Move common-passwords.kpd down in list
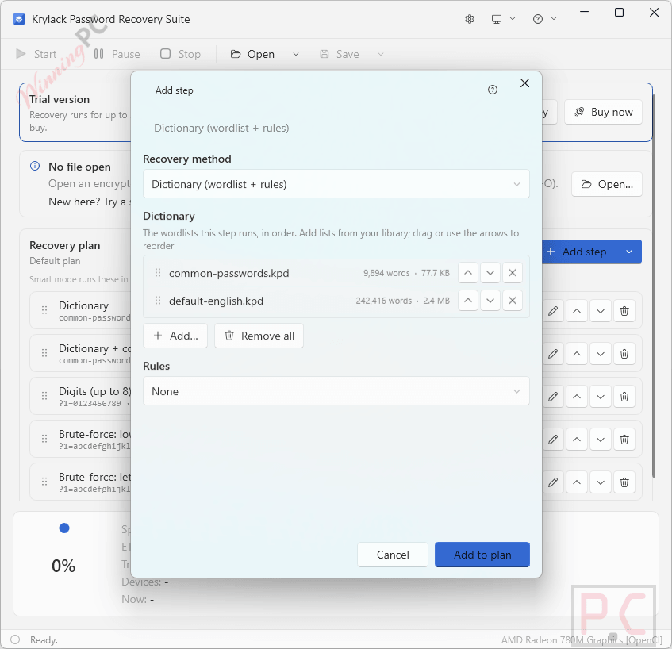Image resolution: width=672 pixels, height=649 pixels. pos(490,273)
